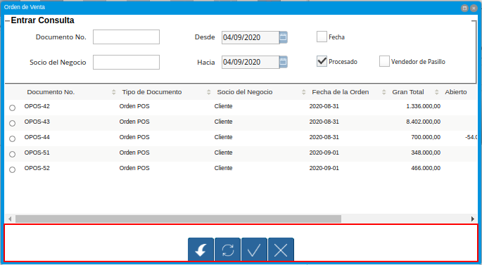Click the scrollbar right arrow
Screen dimensions: 482x265
[x=472, y=219]
